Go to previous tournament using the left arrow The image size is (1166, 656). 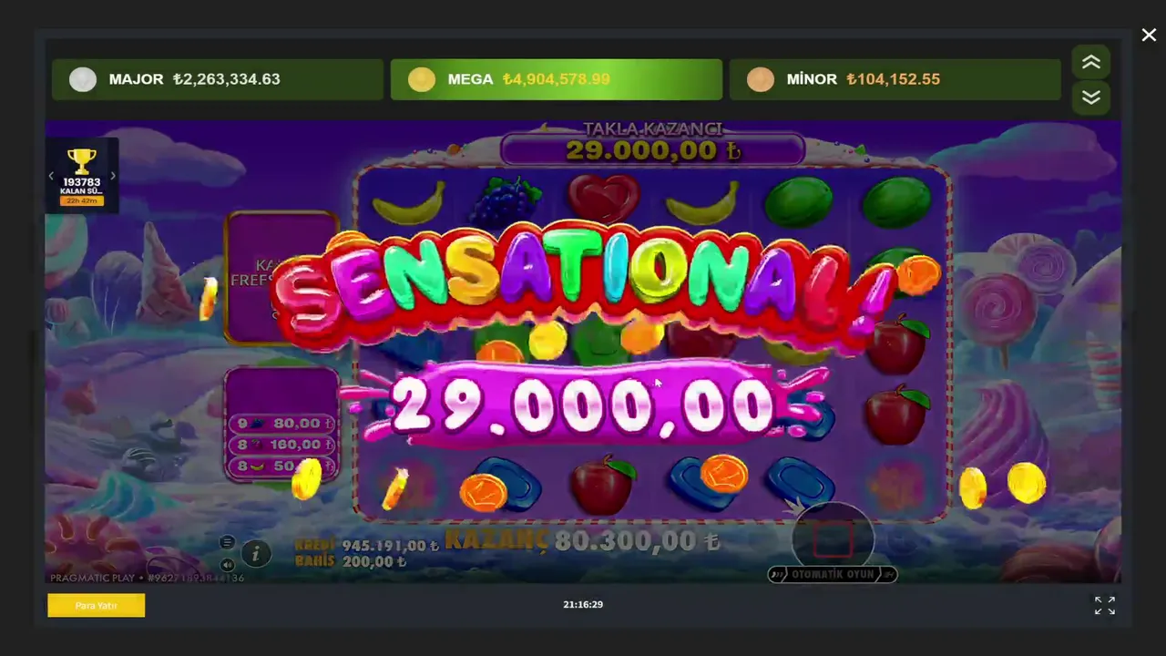click(51, 176)
